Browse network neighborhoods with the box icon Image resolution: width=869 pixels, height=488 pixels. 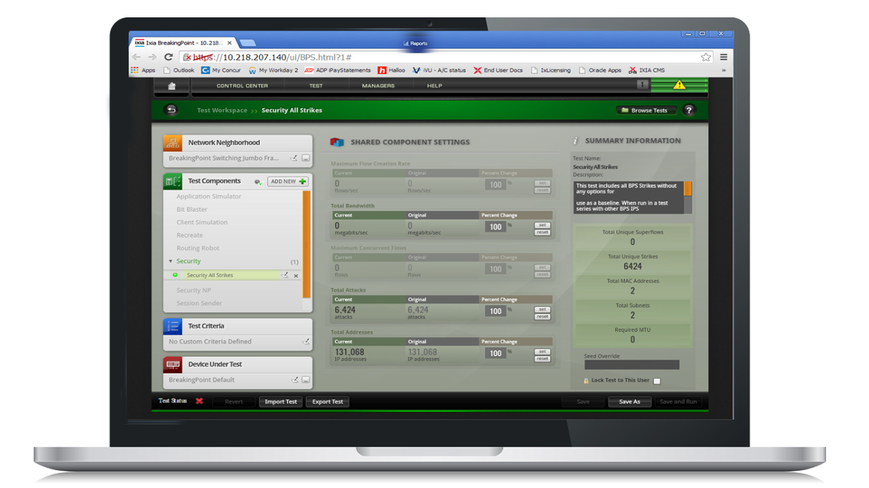pyautogui.click(x=306, y=158)
